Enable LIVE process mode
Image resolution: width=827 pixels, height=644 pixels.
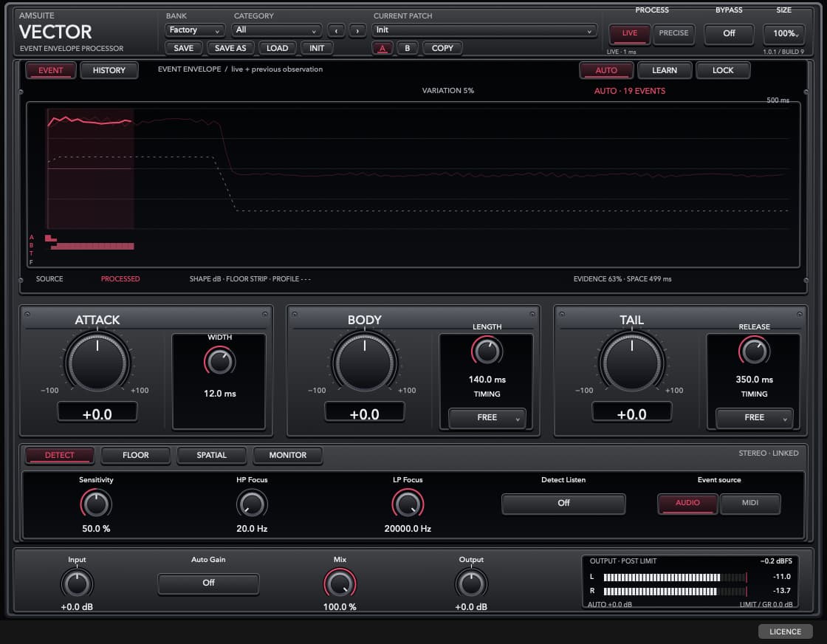[630, 33]
